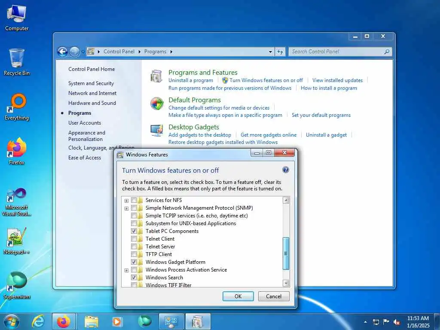Open the Everything desktop shortcut
This screenshot has height=330, width=440.
coord(17,107)
